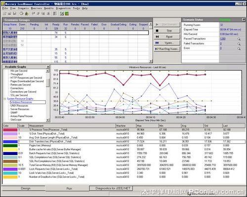Detach the Scenario Status panel

pyautogui.click(x=244, y=20)
